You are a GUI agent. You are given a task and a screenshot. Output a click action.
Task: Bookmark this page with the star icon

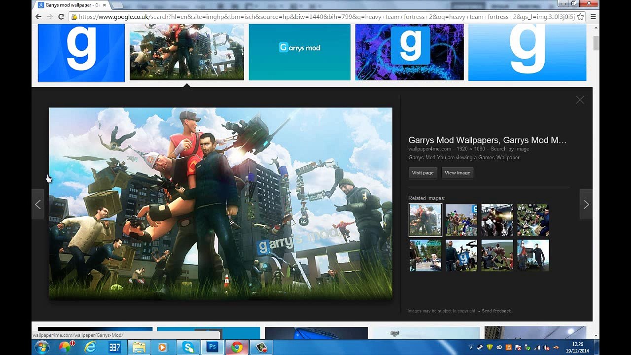[x=580, y=16]
